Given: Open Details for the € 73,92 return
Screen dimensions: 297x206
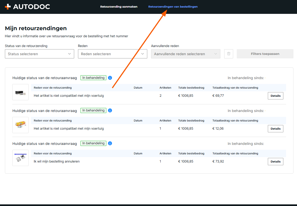Looking at the screenshot, I should (275, 161).
